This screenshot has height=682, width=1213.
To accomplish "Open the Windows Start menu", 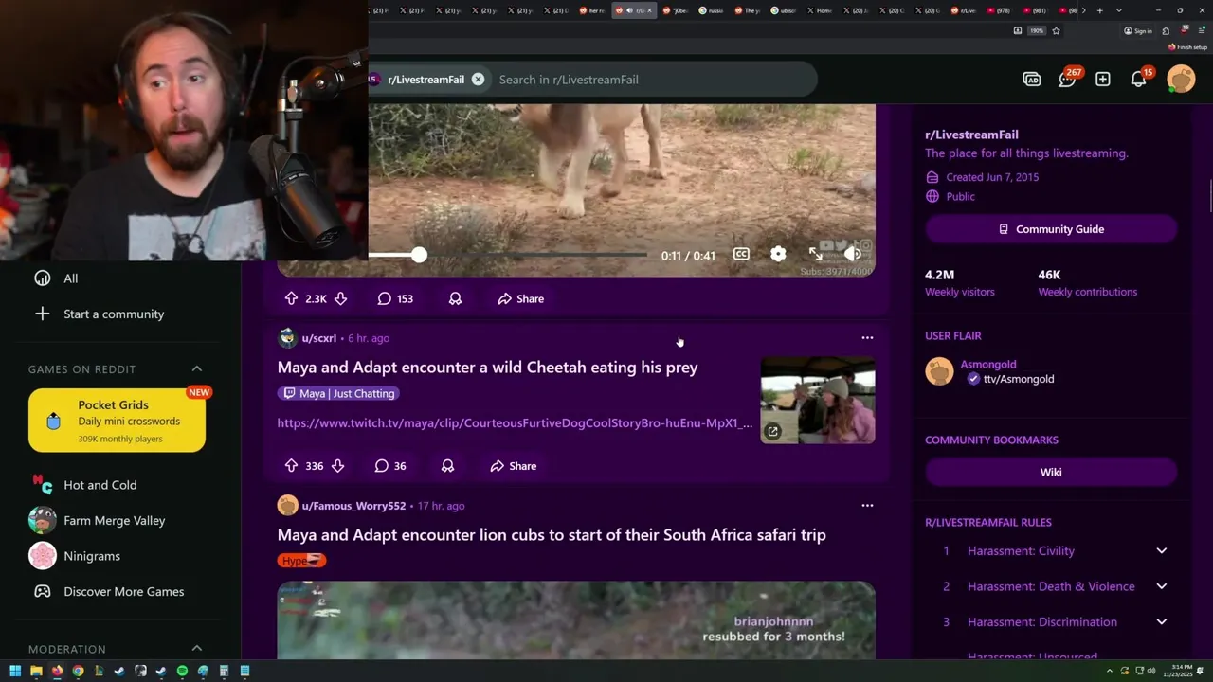I will point(15,672).
